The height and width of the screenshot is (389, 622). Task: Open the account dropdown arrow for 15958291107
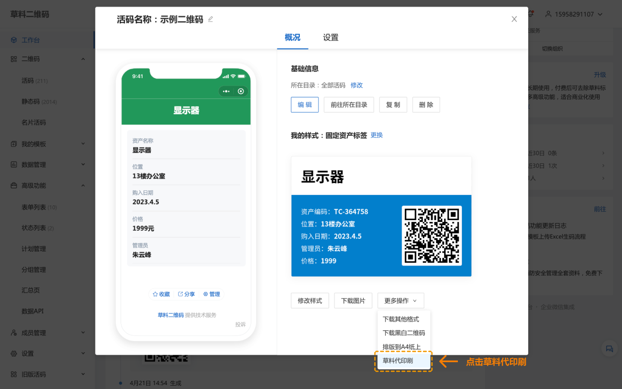click(x=600, y=14)
